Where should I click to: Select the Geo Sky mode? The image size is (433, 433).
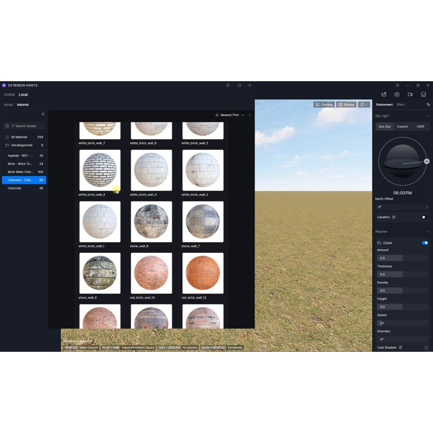384,126
